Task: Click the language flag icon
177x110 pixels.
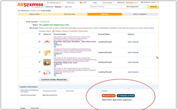Action: pos(142,3)
